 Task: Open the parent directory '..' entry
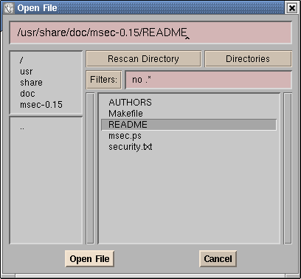pyautogui.click(x=22, y=128)
